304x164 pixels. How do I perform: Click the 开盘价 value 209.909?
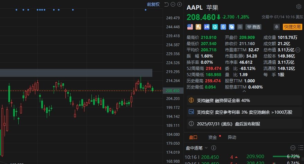point(247,38)
